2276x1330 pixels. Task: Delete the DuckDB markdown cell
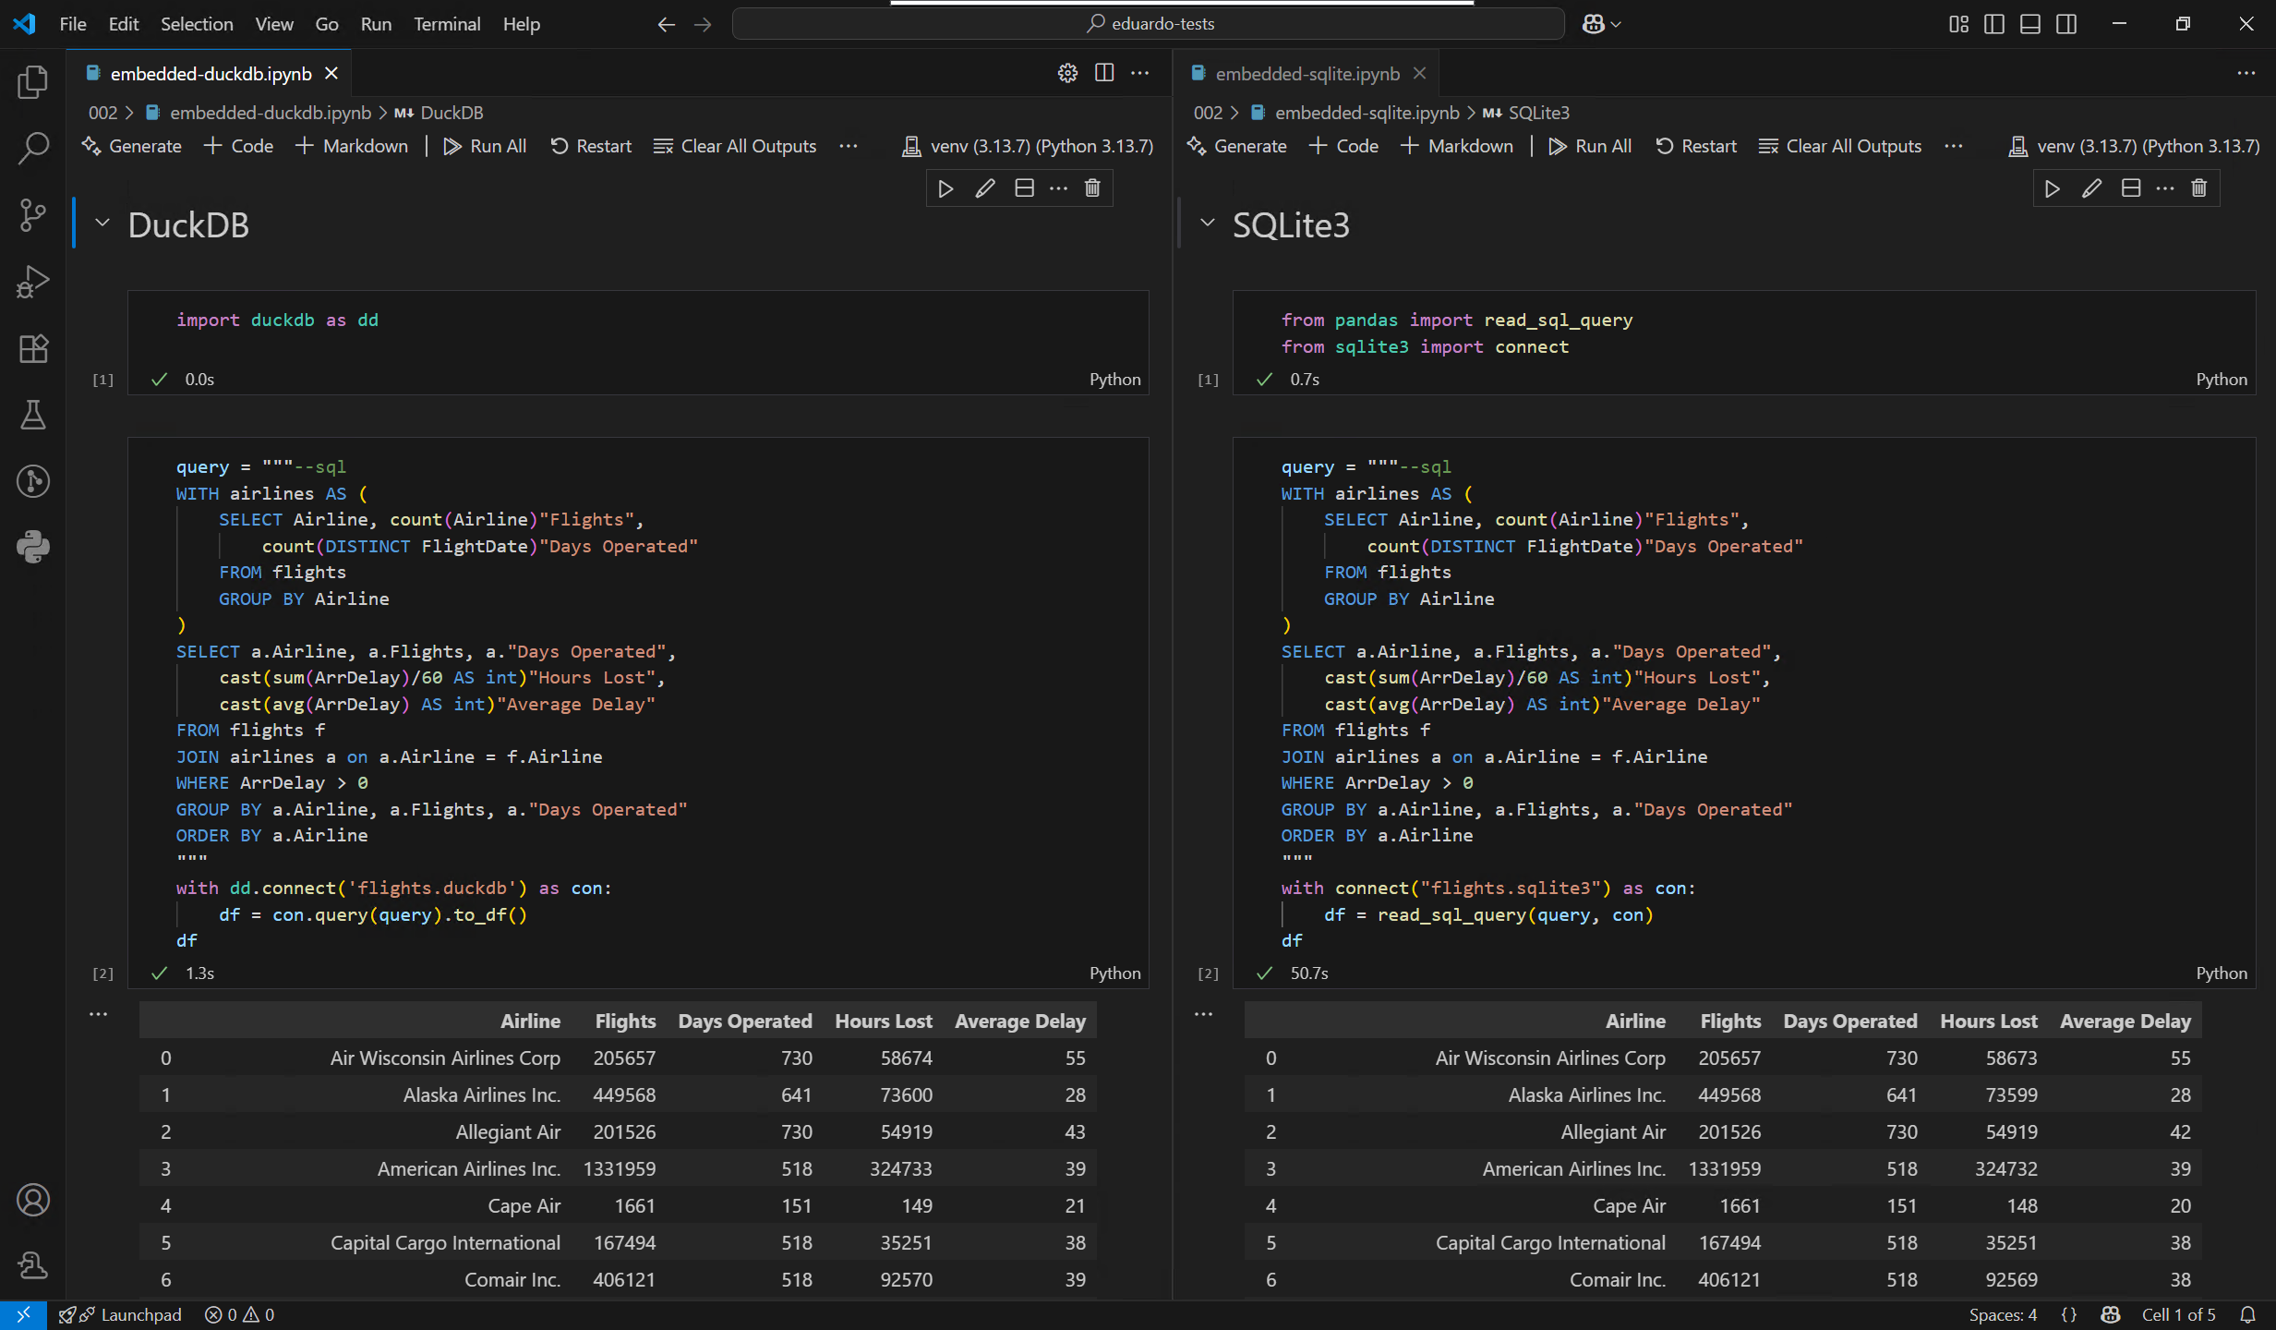tap(1092, 188)
